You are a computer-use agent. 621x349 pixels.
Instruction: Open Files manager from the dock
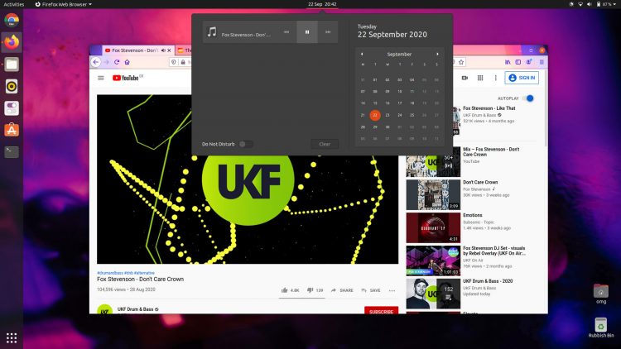(12, 65)
